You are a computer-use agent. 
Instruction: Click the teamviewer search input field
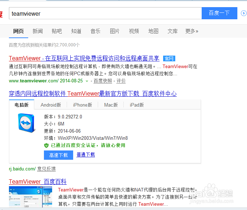pyautogui.click(x=105, y=13)
